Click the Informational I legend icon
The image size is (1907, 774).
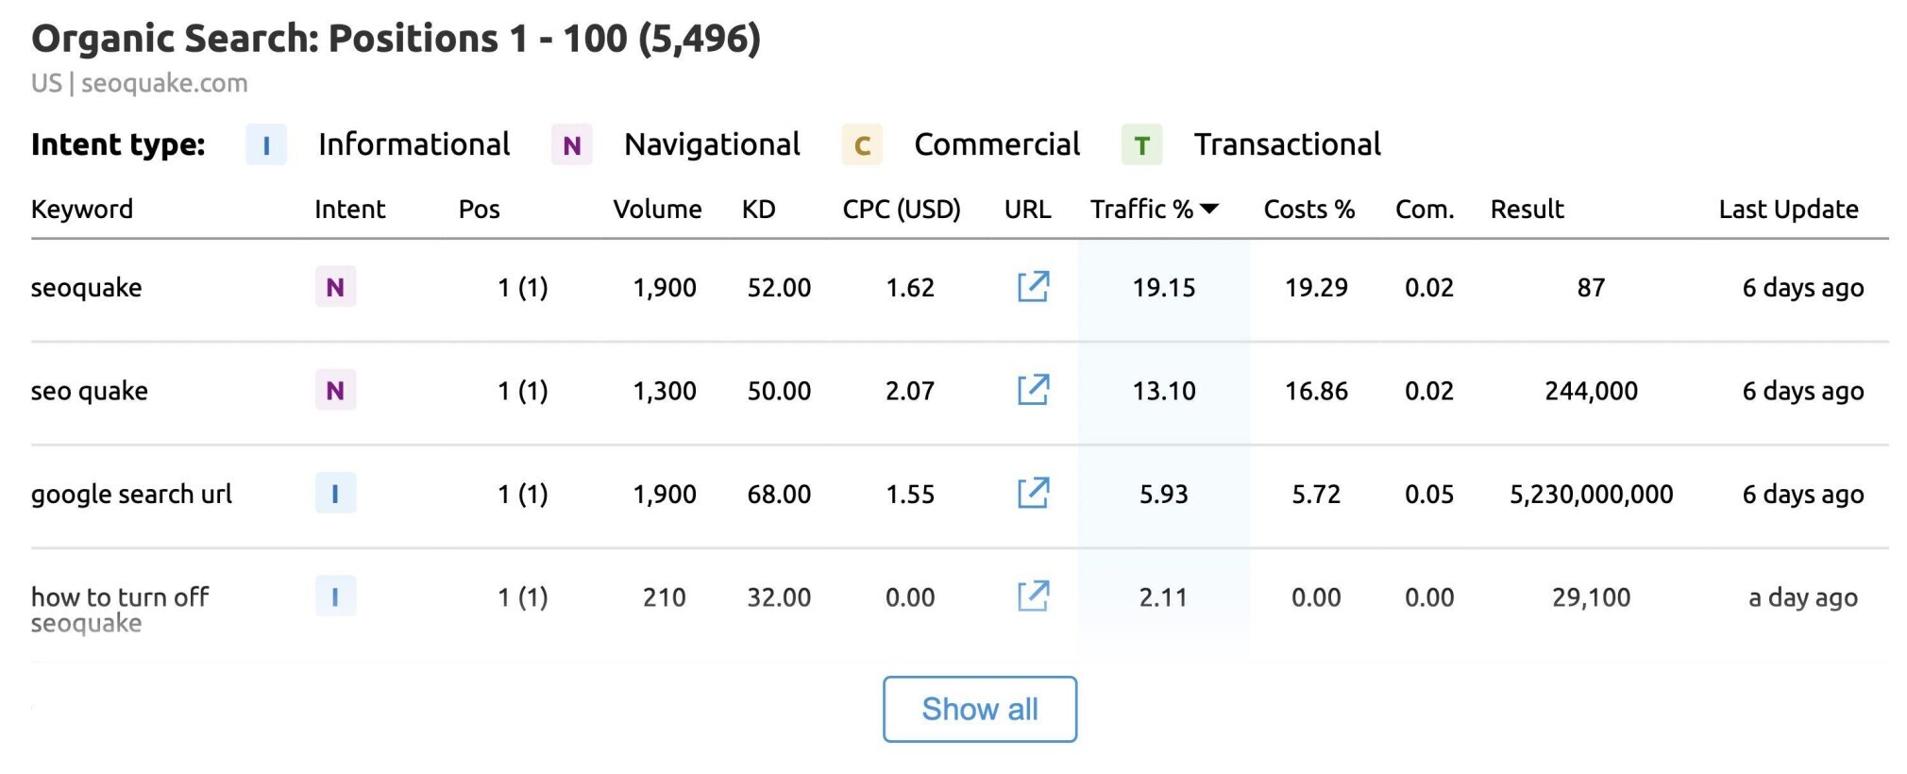click(x=266, y=144)
